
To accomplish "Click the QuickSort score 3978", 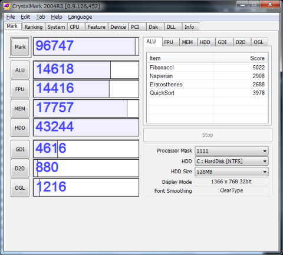I will 259,93.
